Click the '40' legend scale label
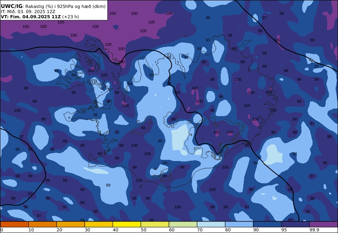The height and width of the screenshot is (233, 338). click(x=115, y=230)
